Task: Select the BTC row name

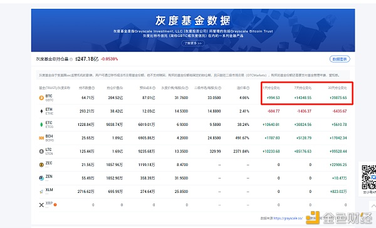Action: tap(49, 96)
